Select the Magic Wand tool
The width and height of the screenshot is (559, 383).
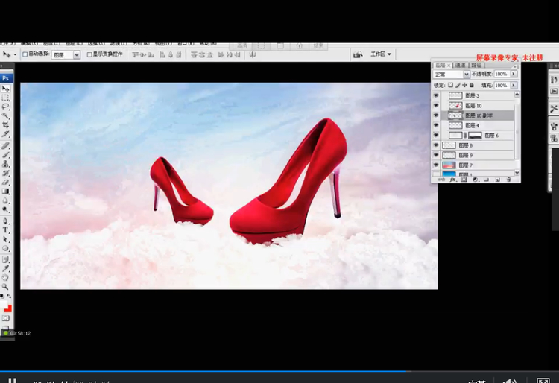tap(5, 116)
